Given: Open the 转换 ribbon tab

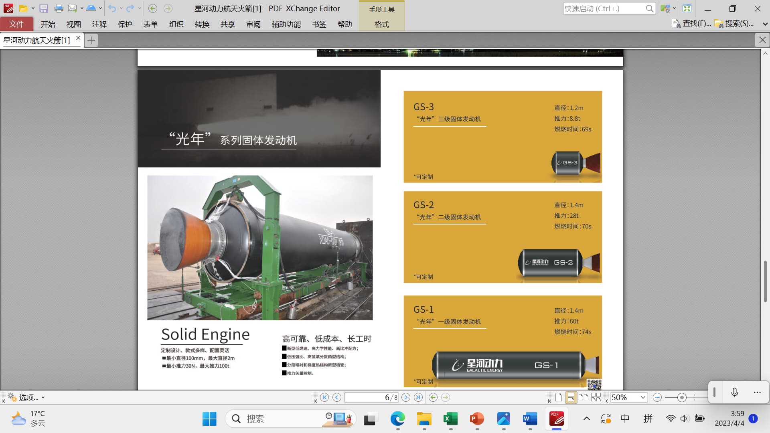Looking at the screenshot, I should pos(202,24).
